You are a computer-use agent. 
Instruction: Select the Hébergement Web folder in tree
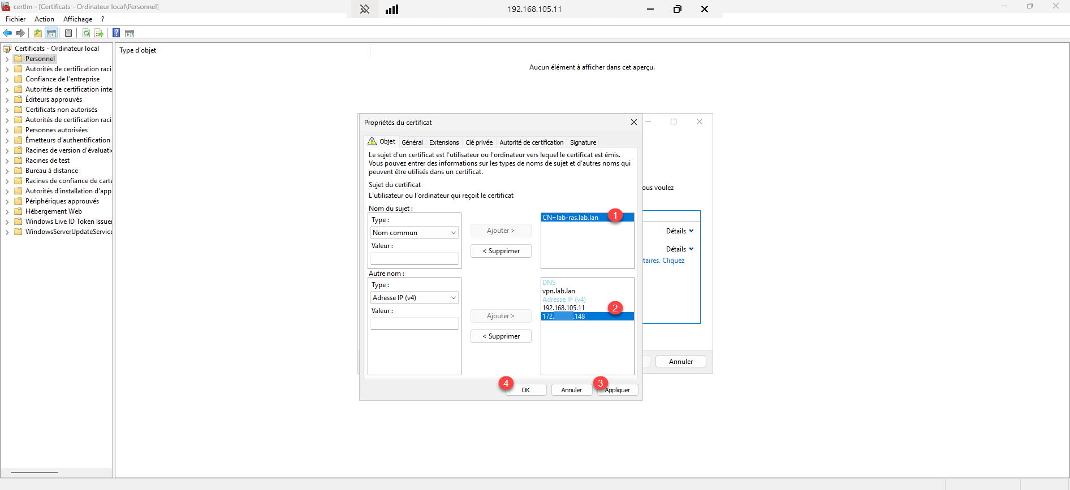53,211
